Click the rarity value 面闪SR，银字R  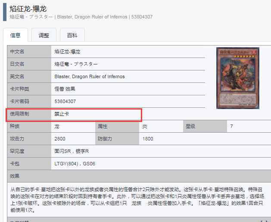72,151
